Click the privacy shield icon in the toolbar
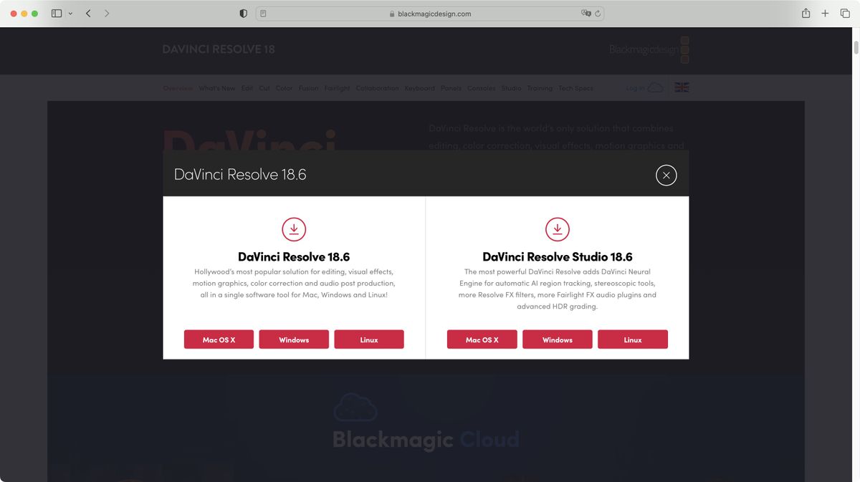This screenshot has width=860, height=482. (x=242, y=12)
